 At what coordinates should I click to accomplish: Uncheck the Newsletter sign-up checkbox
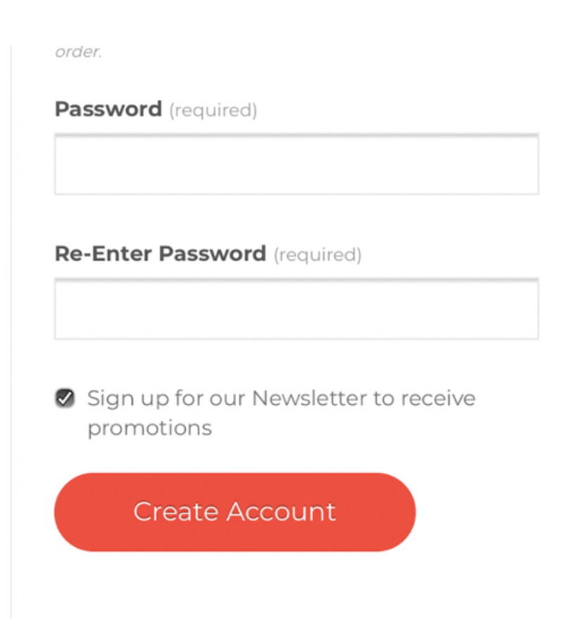coord(65,398)
